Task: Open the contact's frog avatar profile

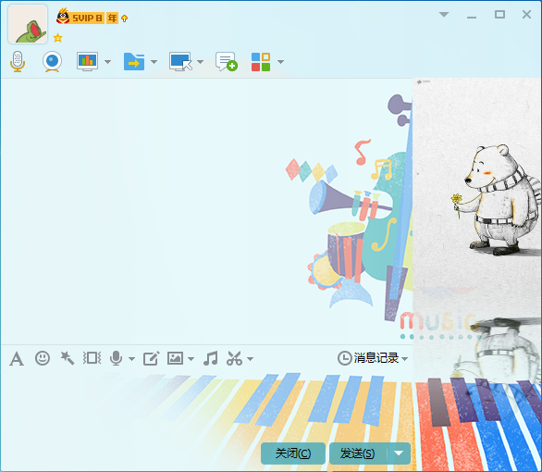Action: tap(28, 24)
